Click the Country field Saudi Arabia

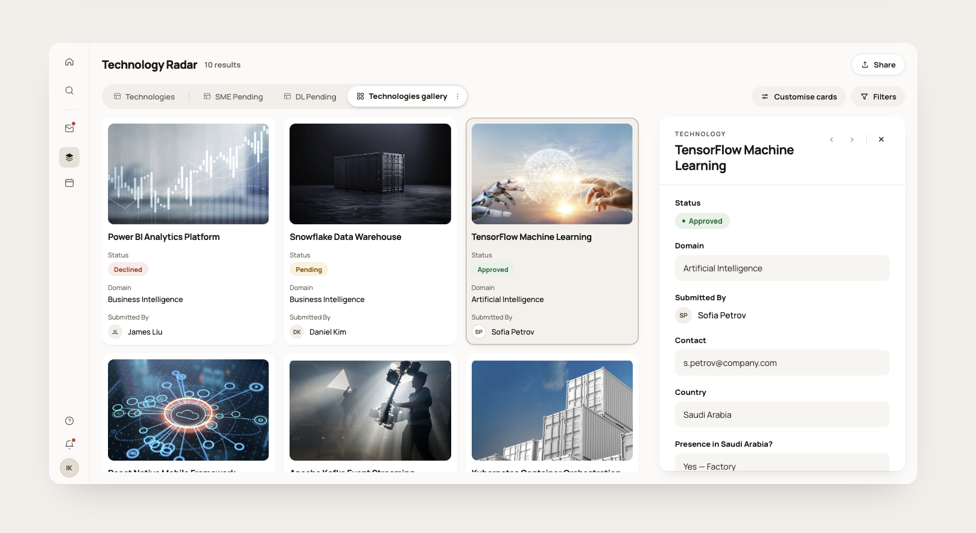[782, 415]
